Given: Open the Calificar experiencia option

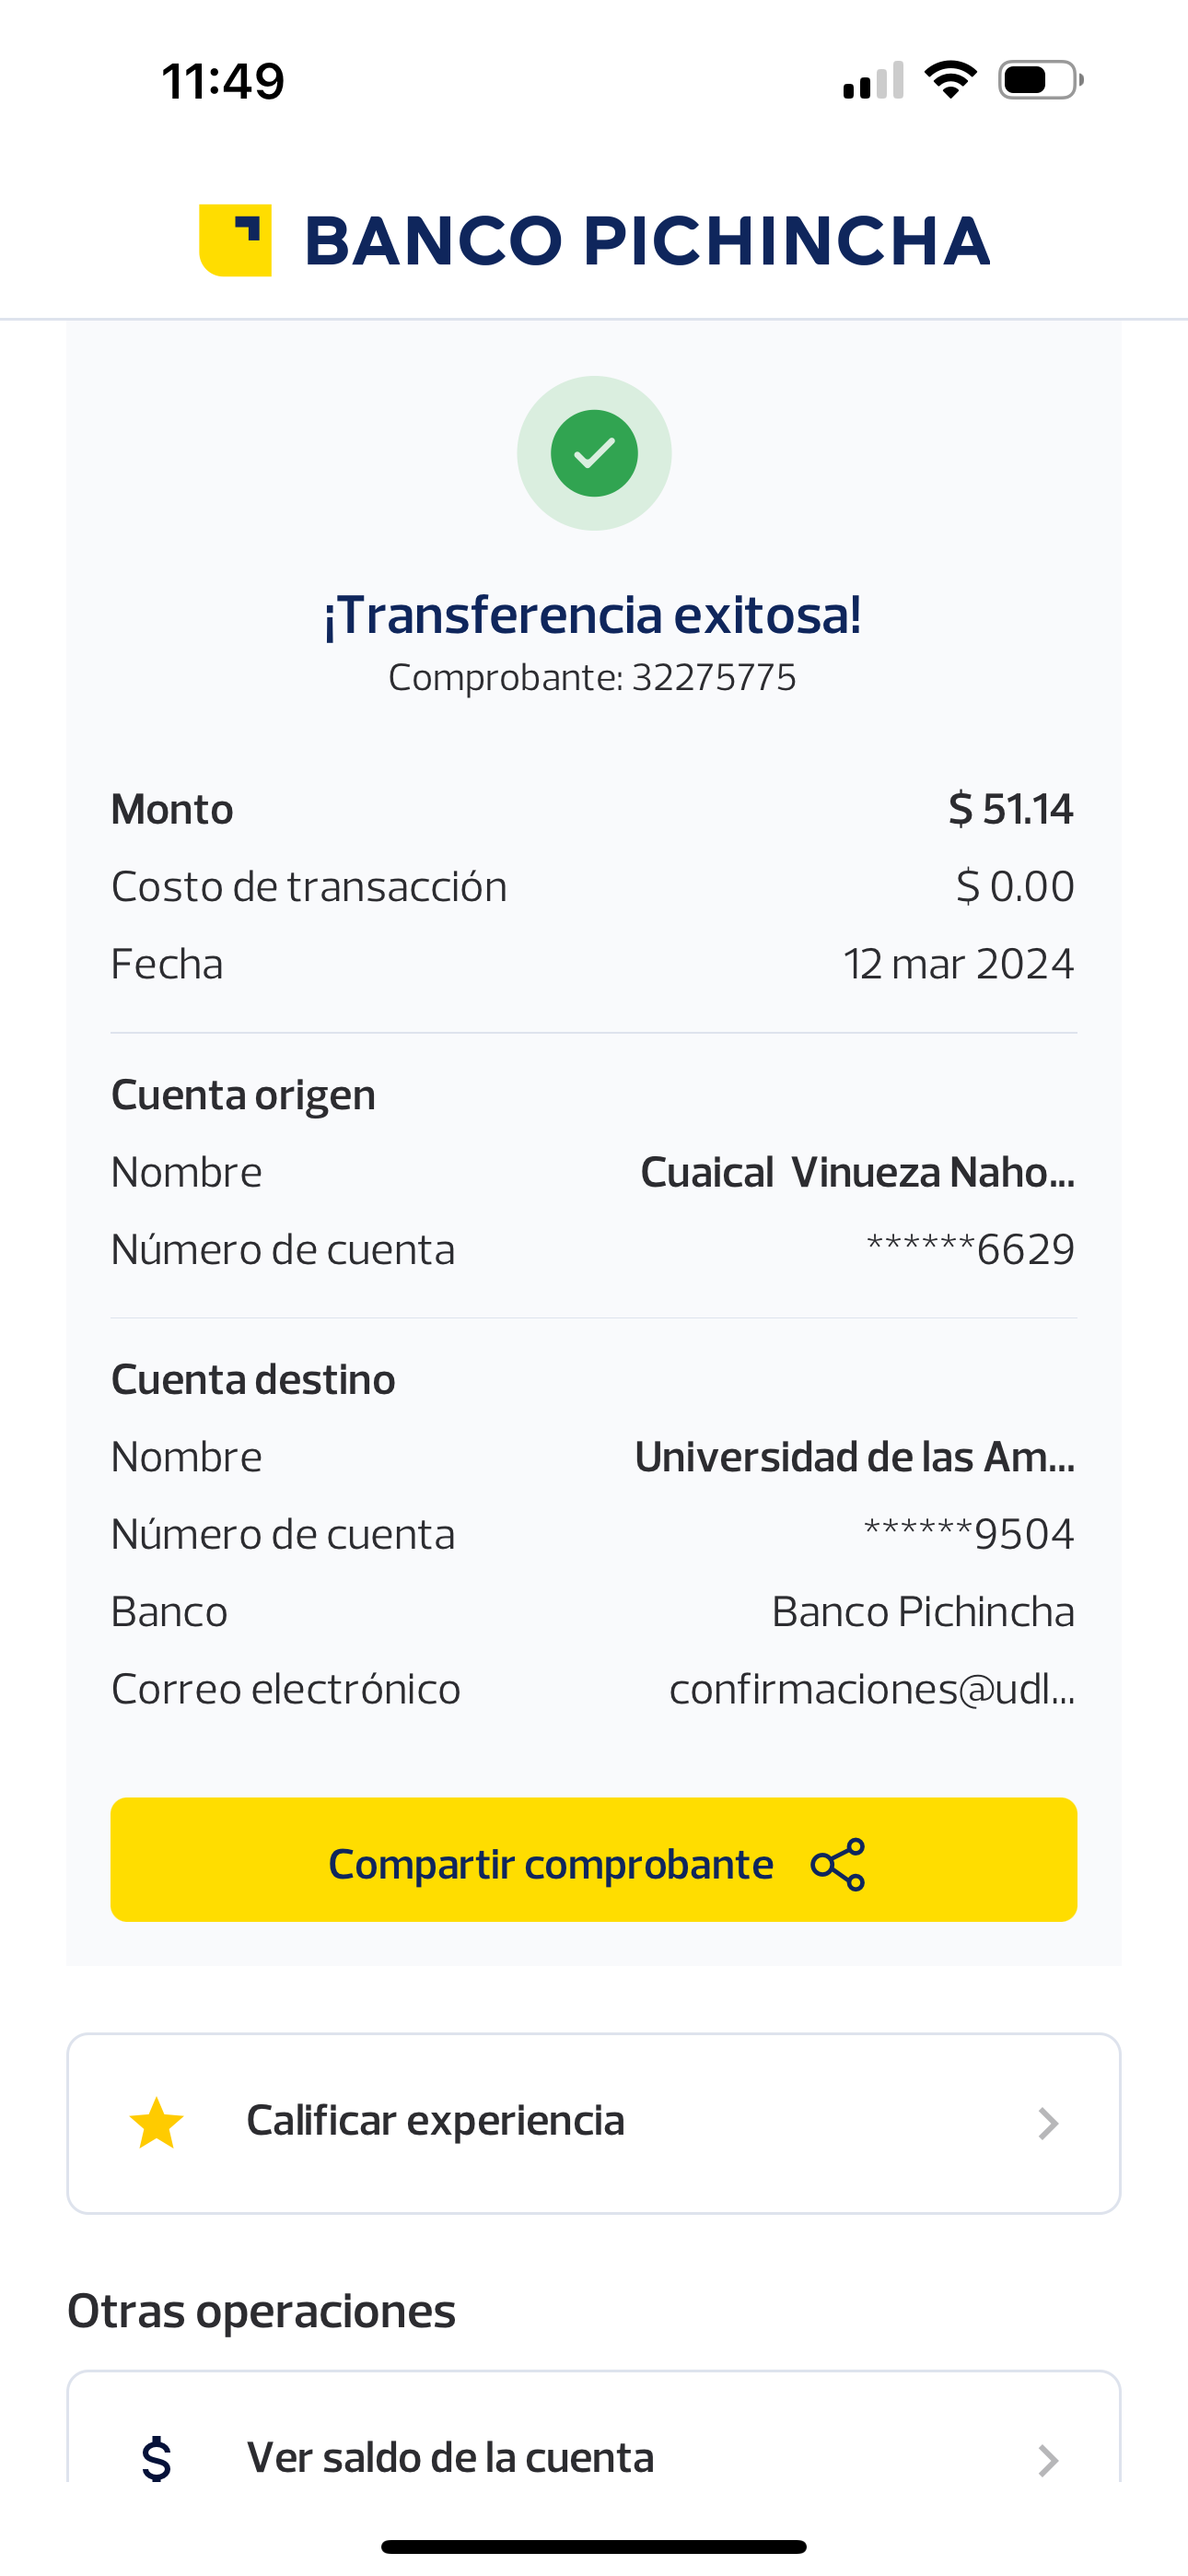Looking at the screenshot, I should pyautogui.click(x=436, y=2121).
